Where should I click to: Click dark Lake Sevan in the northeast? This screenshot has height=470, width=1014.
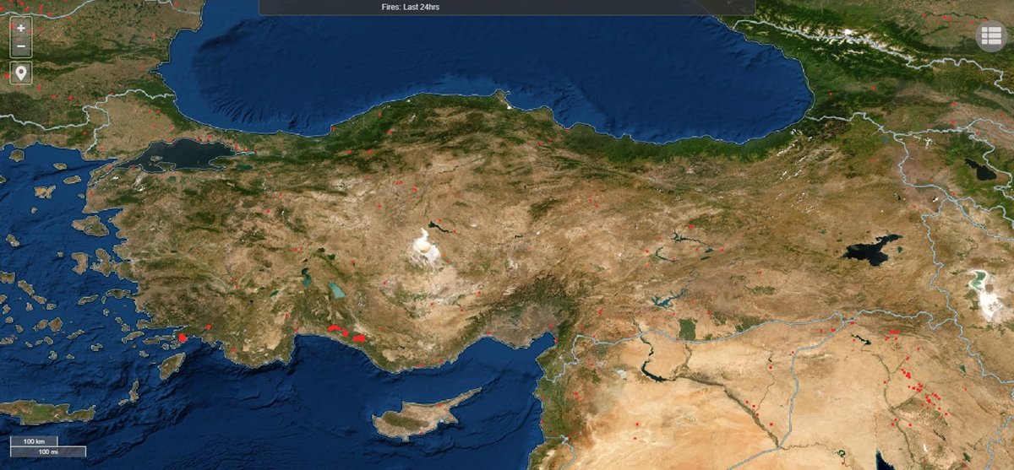pos(981,170)
